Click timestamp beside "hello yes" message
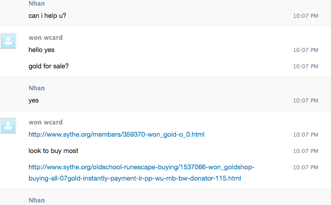 [305, 50]
